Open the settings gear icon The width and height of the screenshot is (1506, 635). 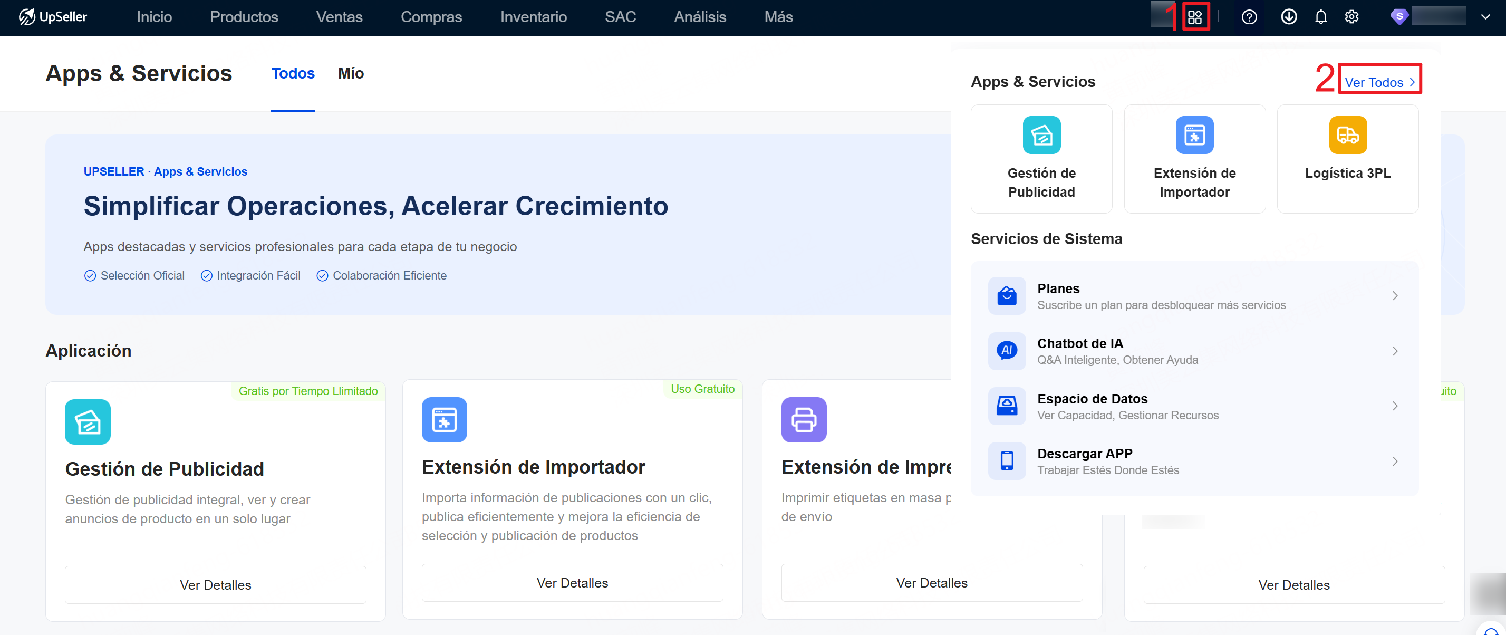1351,17
